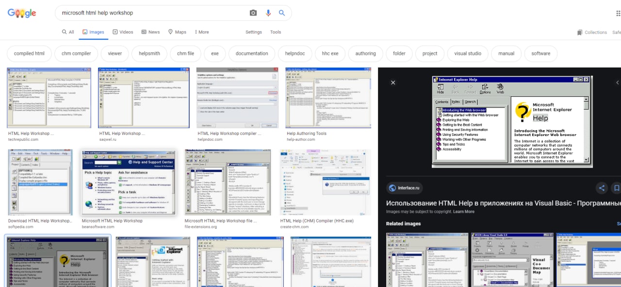Open Settings in search bar
Screen dimensions: 621x287
click(x=254, y=32)
